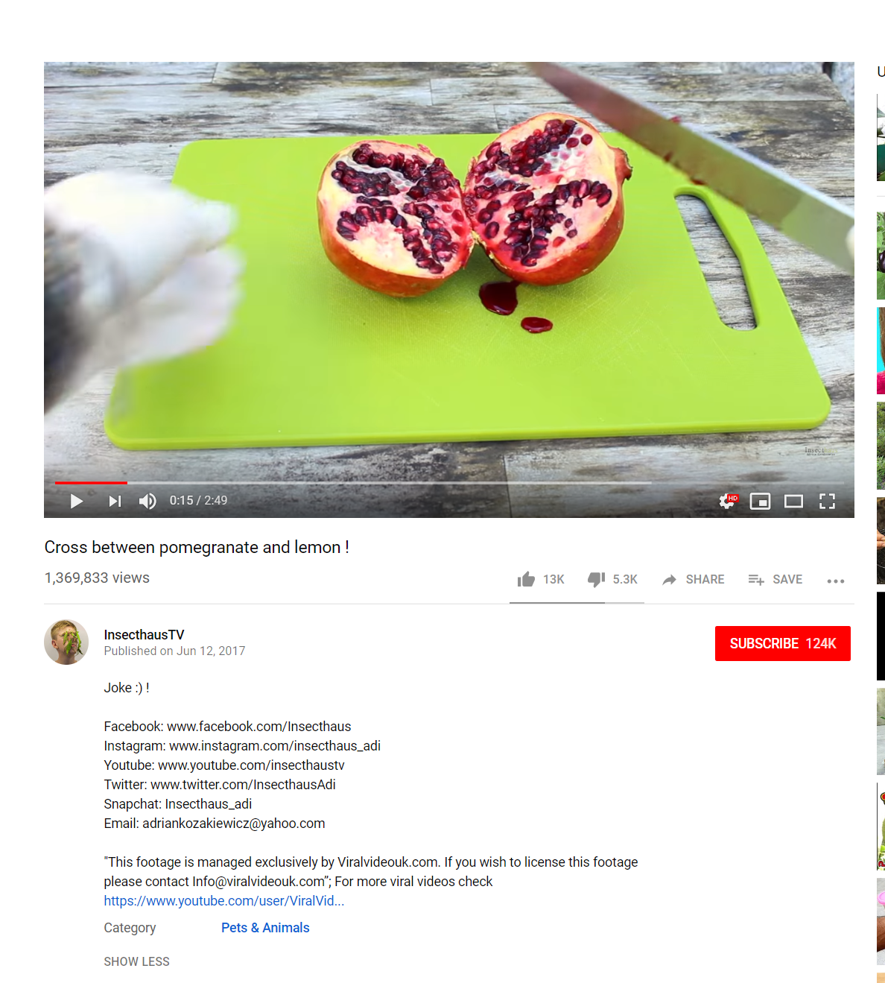The height and width of the screenshot is (983, 885).
Task: Toggle theater mode view
Action: click(793, 501)
